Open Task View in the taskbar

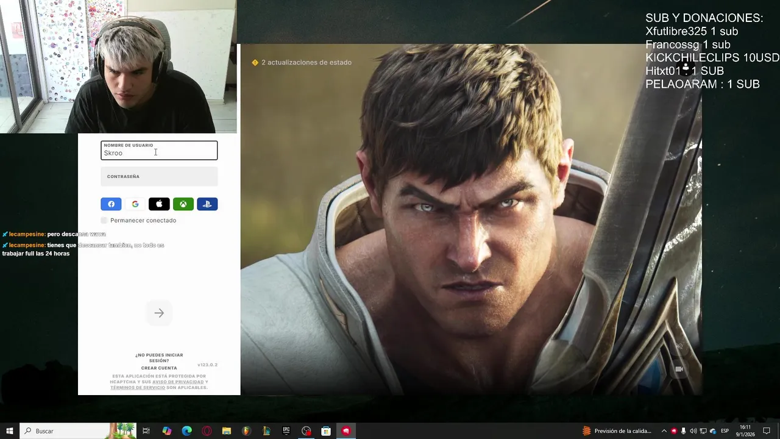(146, 431)
